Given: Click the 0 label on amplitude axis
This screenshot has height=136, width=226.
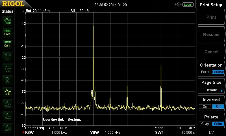Looking at the screenshot, I should 24,35.
